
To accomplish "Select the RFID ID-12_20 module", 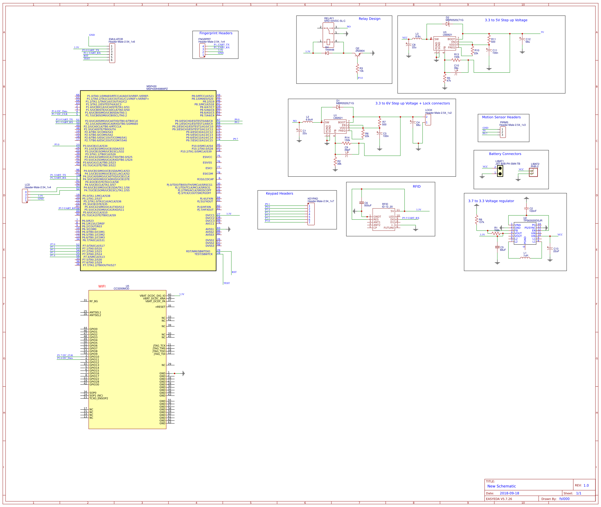I will [x=384, y=220].
